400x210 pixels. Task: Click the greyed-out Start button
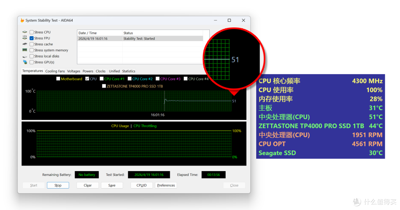click(34, 185)
